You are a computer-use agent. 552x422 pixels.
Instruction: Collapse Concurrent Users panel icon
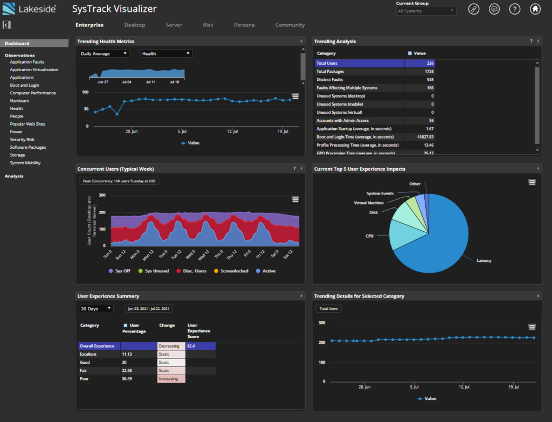point(301,169)
